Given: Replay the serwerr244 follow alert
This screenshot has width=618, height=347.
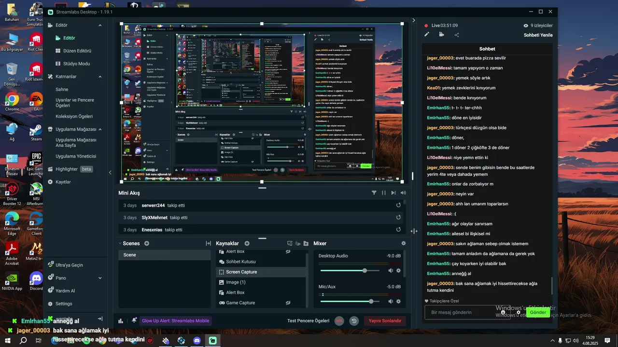Looking at the screenshot, I should 398,205.
